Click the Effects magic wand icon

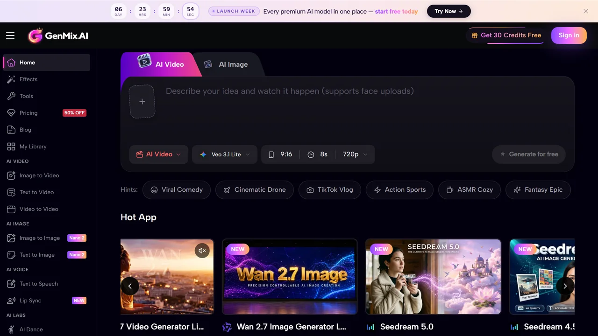coord(11,79)
